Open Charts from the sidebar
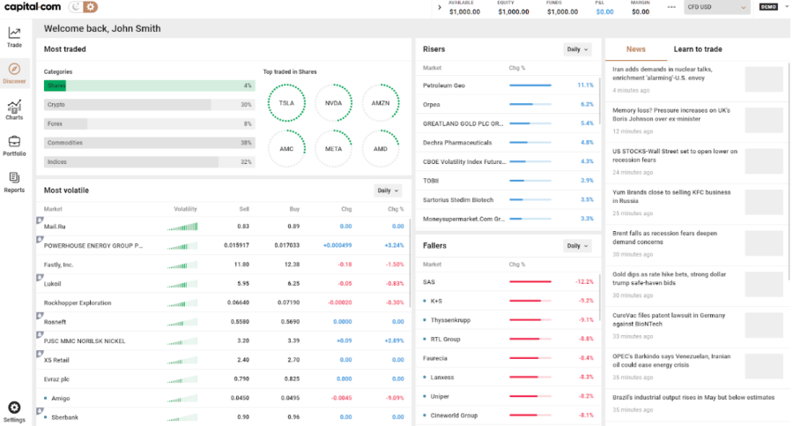Image resolution: width=793 pixels, height=426 pixels. pos(14,110)
